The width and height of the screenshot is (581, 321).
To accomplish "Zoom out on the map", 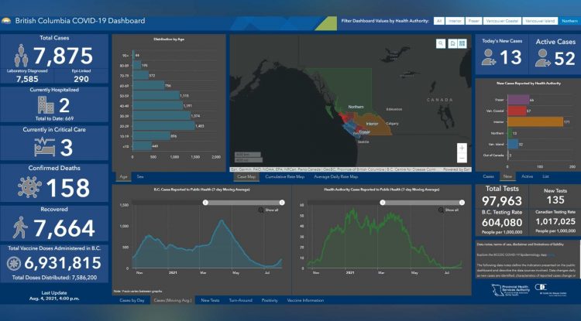I will coord(462,158).
